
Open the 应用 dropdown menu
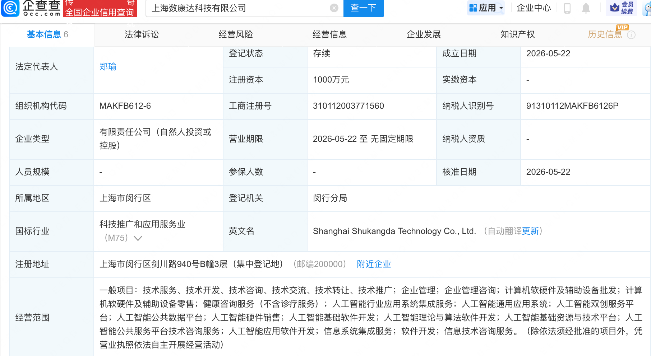pyautogui.click(x=486, y=8)
